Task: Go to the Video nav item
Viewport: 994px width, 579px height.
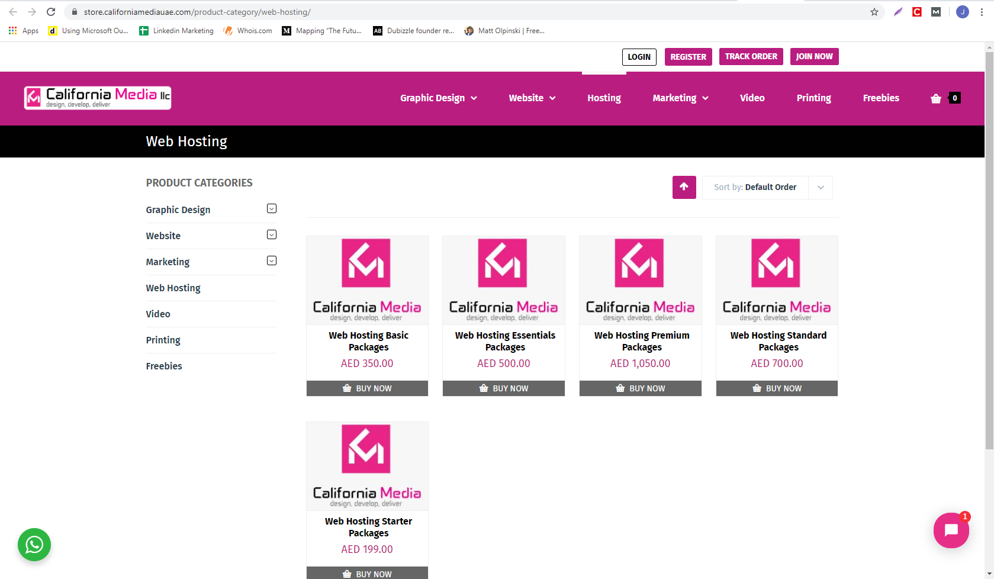Action: click(x=752, y=98)
